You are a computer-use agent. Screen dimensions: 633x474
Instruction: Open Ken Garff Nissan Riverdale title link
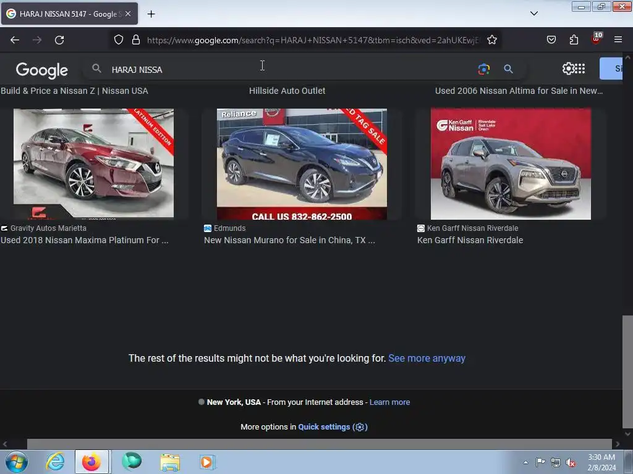tap(470, 240)
